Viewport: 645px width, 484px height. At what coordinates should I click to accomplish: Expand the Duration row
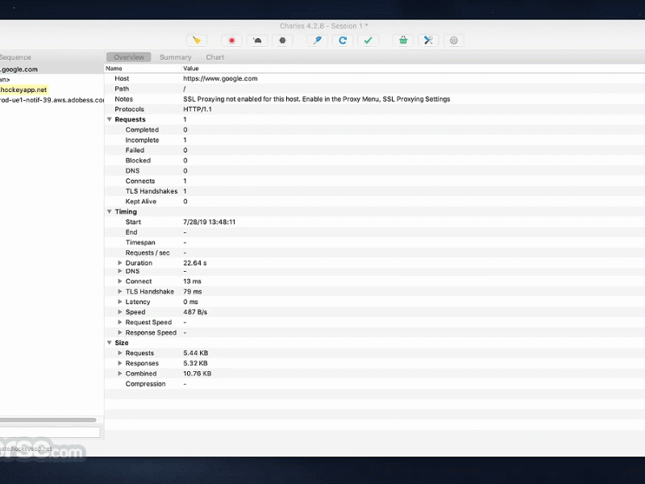tap(119, 263)
